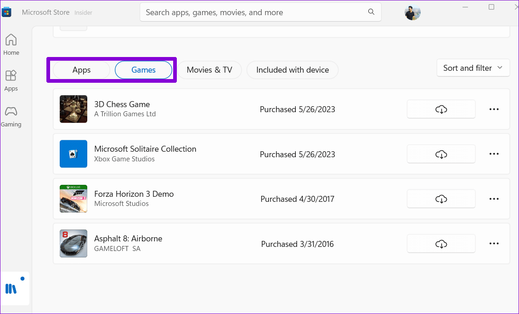Click the search magnifier icon

[372, 12]
